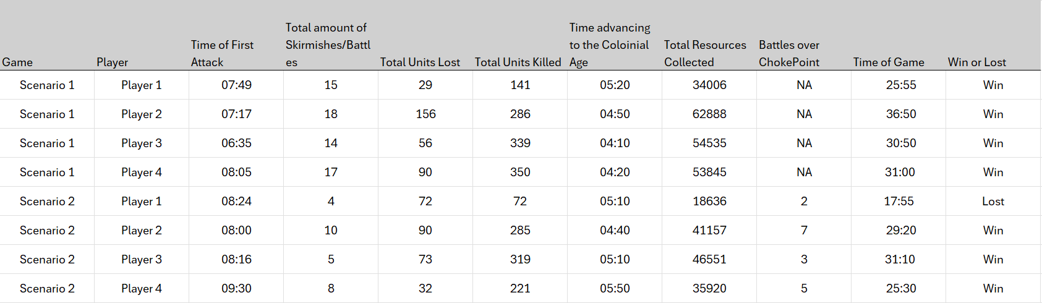Select the units lost cell showing 156
This screenshot has height=303, width=1042.
pyautogui.click(x=425, y=114)
